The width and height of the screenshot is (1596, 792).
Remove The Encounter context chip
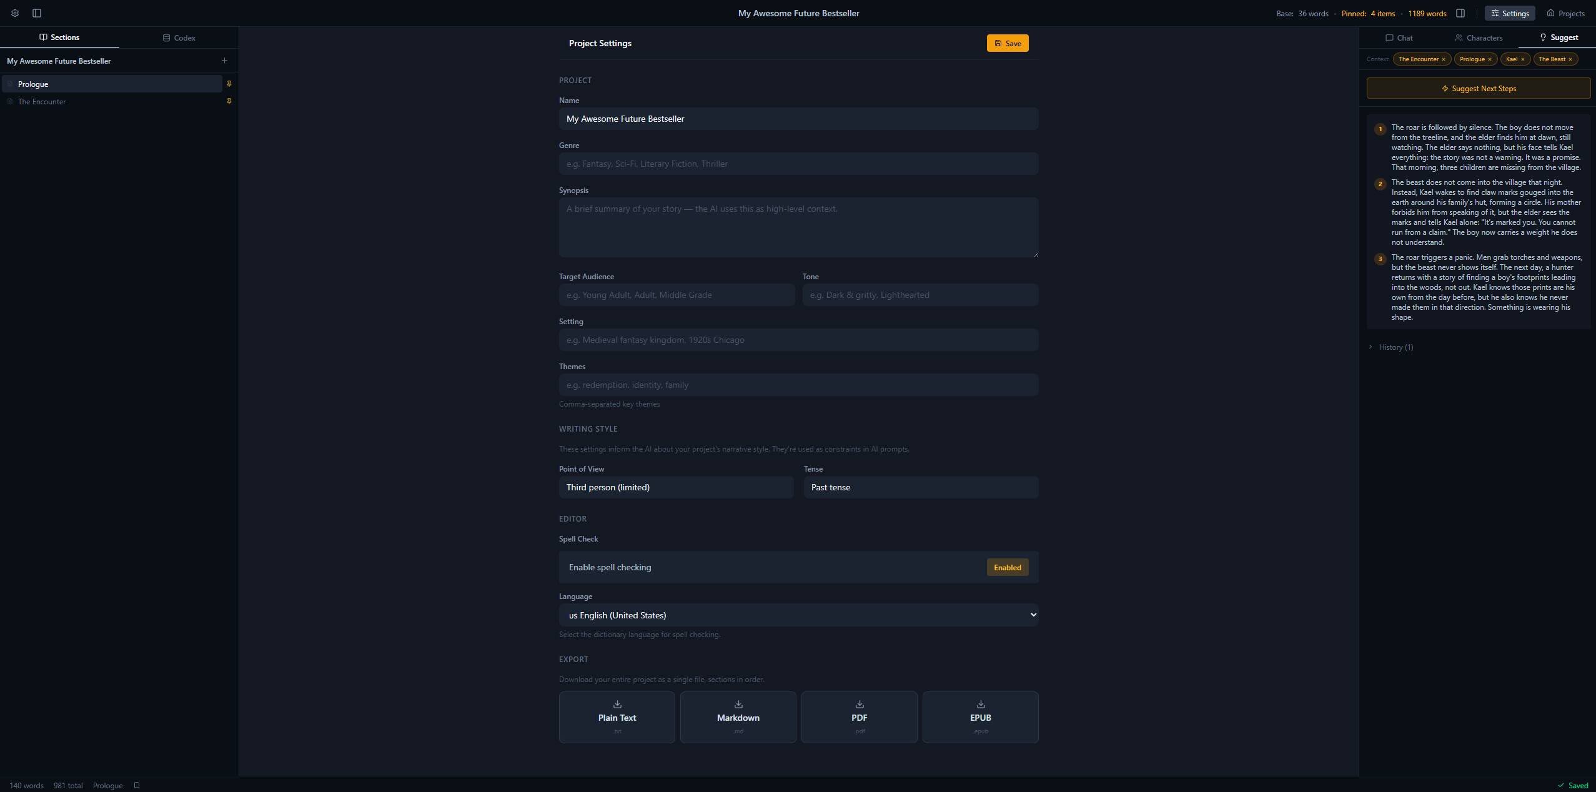1444,59
